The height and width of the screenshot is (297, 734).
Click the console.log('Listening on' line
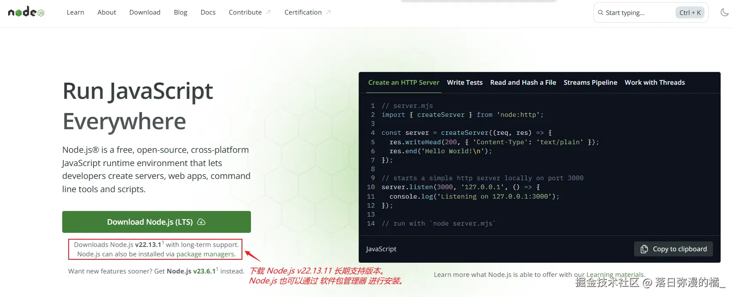474,196
